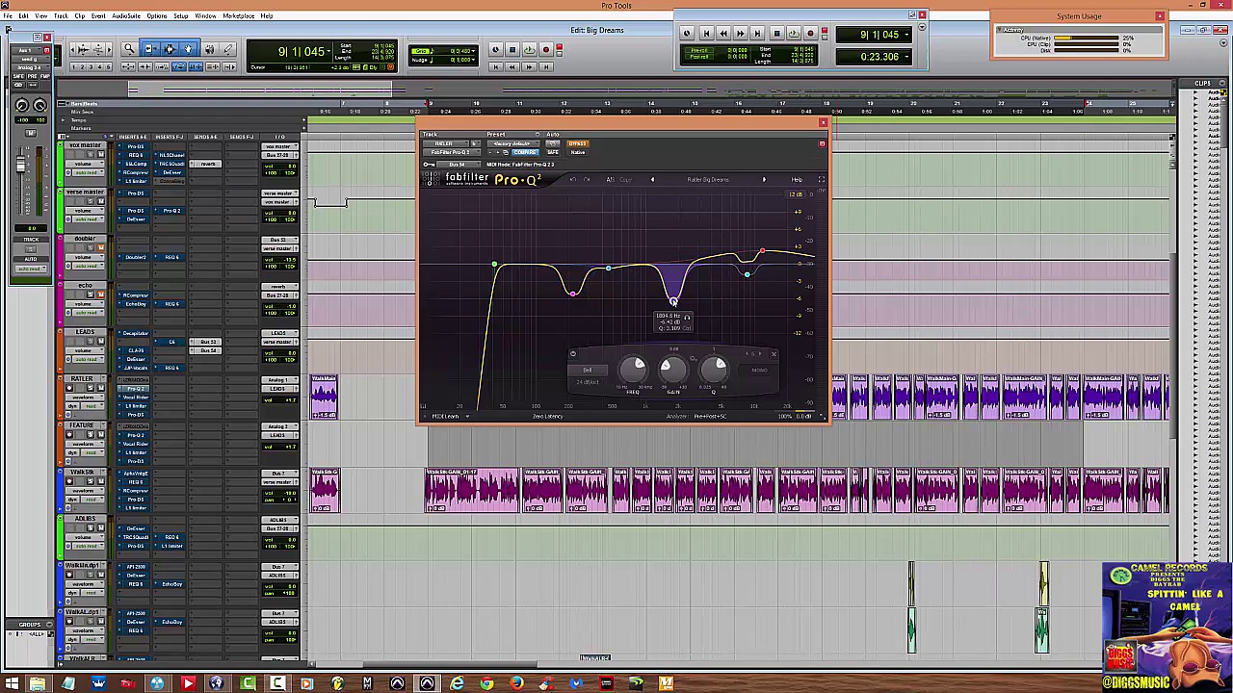Toggle SAFE on the send mini window
This screenshot has width=1233, height=693.
18,76
